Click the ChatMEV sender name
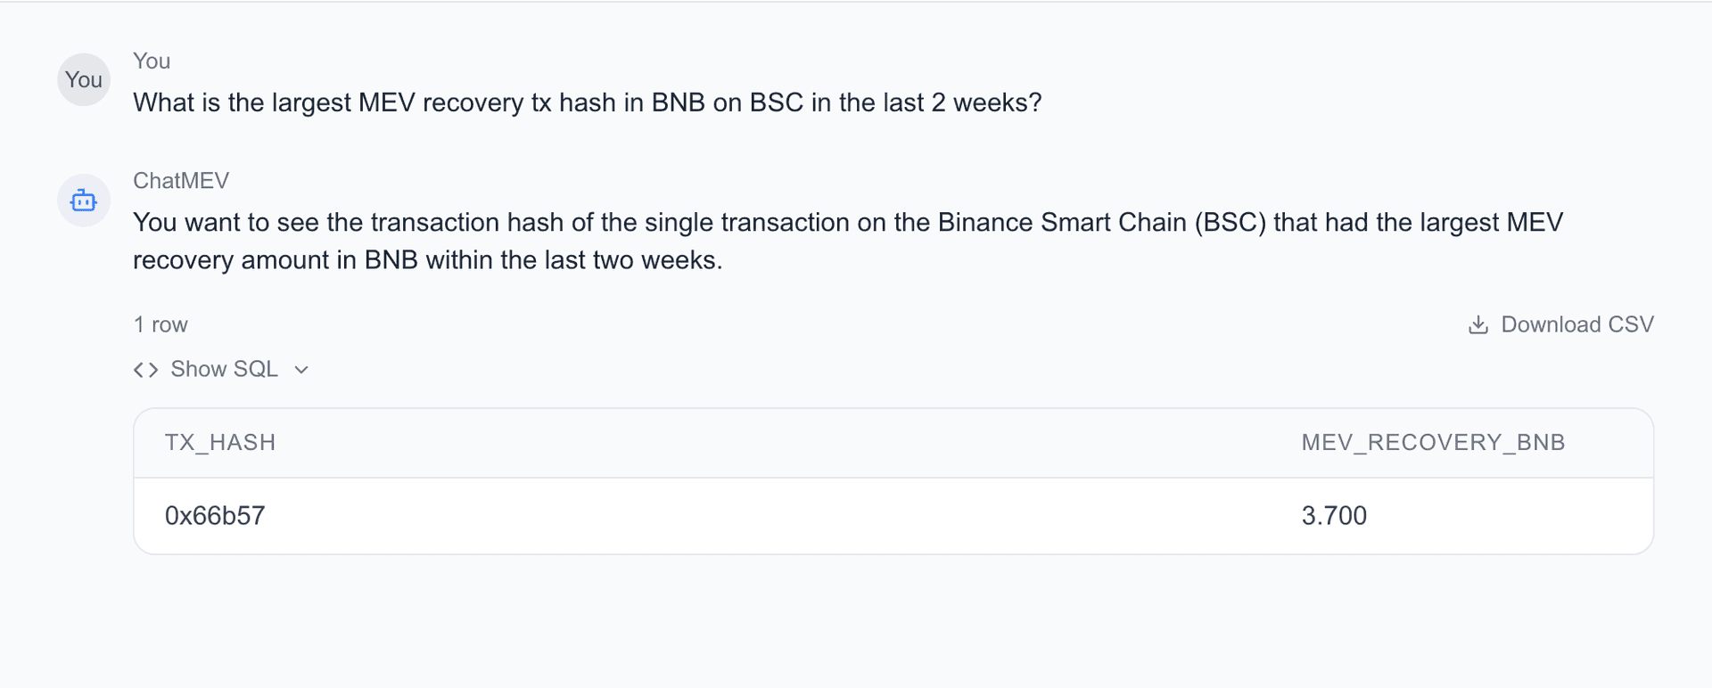Viewport: 1712px width, 688px height. tap(181, 181)
